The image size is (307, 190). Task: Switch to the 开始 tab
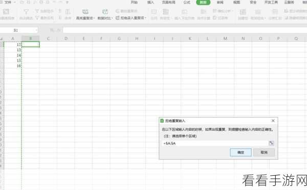coord(134,3)
